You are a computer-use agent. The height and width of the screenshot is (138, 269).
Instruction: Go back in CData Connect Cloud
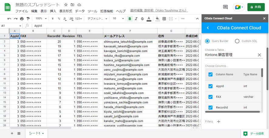click(x=208, y=28)
